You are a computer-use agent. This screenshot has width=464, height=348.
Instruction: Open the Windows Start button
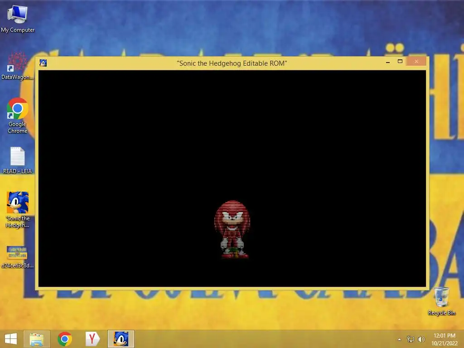[11, 339]
